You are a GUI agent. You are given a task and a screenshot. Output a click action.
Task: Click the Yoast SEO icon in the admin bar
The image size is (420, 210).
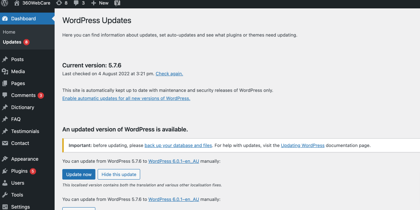coord(117,3)
